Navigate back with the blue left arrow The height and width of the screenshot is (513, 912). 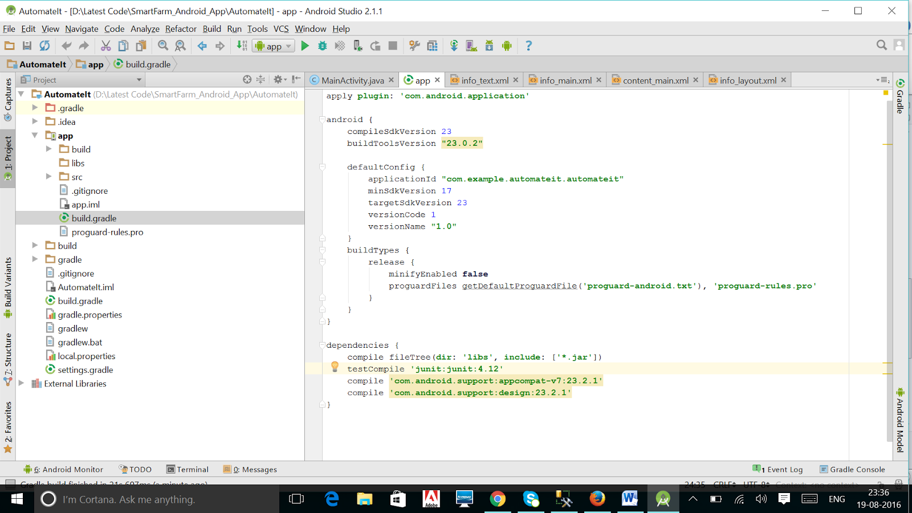click(x=202, y=46)
